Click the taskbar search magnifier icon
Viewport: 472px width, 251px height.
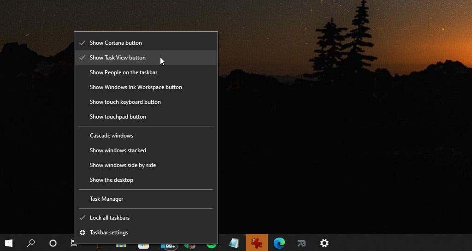click(x=31, y=243)
